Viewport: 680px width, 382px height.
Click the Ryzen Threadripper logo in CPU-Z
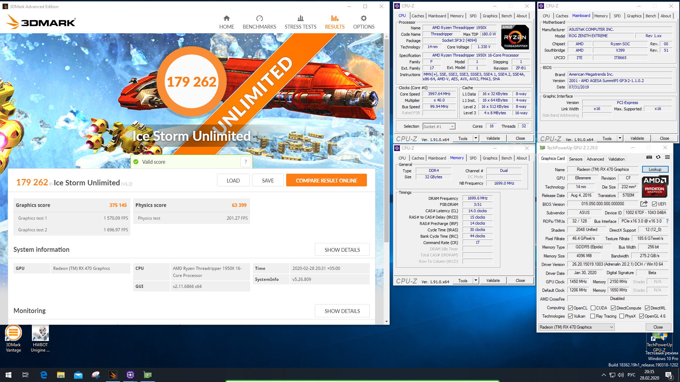point(515,37)
